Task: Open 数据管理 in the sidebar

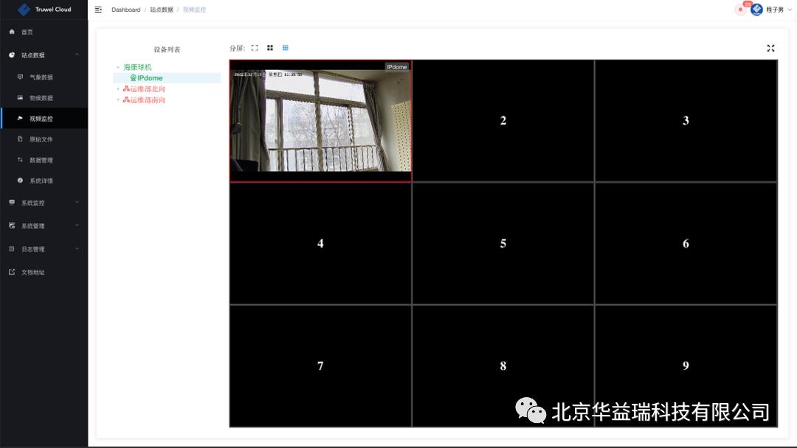Action: pyautogui.click(x=41, y=160)
